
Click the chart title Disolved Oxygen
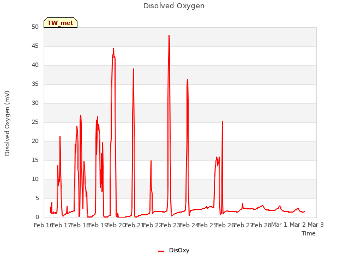tap(174, 6)
